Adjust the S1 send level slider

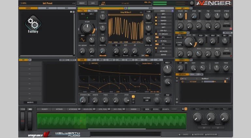(x=163, y=37)
